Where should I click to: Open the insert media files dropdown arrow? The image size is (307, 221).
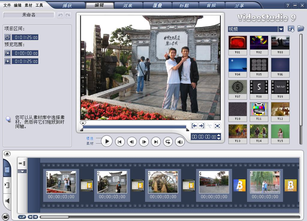click(22, 172)
